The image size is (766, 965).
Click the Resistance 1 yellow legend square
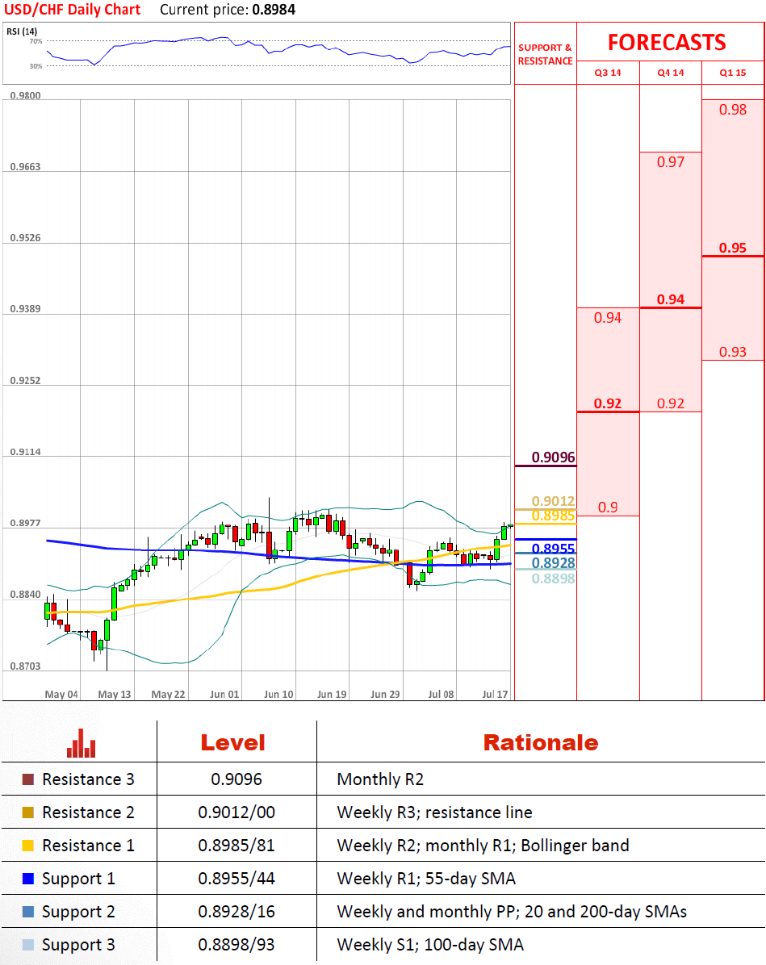coord(28,846)
